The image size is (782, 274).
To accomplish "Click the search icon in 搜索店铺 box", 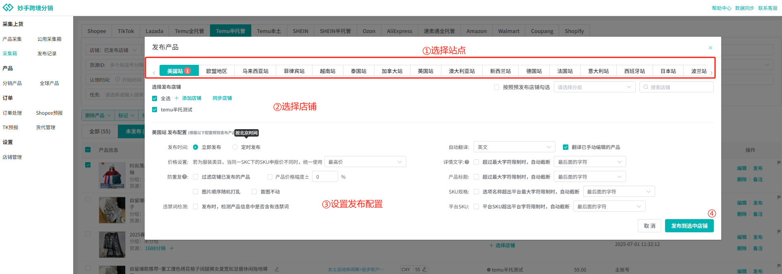I will (646, 87).
